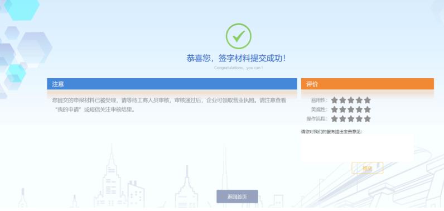Rate 操作流程 with the first star

335,119
